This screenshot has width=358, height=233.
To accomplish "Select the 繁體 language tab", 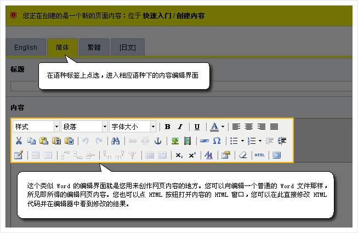I will click(x=94, y=48).
